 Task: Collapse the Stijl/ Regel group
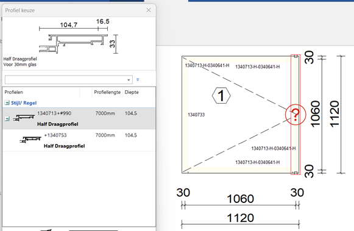click(x=7, y=103)
